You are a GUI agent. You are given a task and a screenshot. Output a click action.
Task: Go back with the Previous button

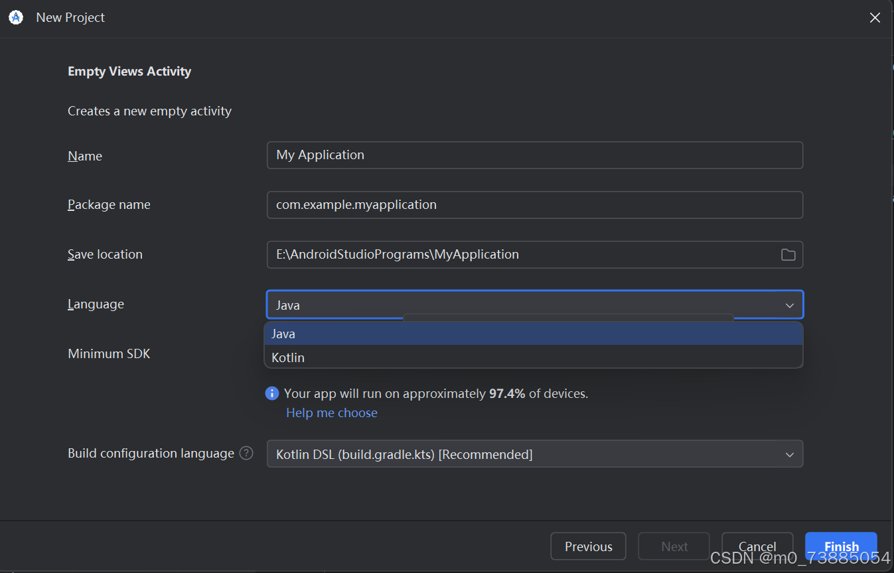pos(588,546)
